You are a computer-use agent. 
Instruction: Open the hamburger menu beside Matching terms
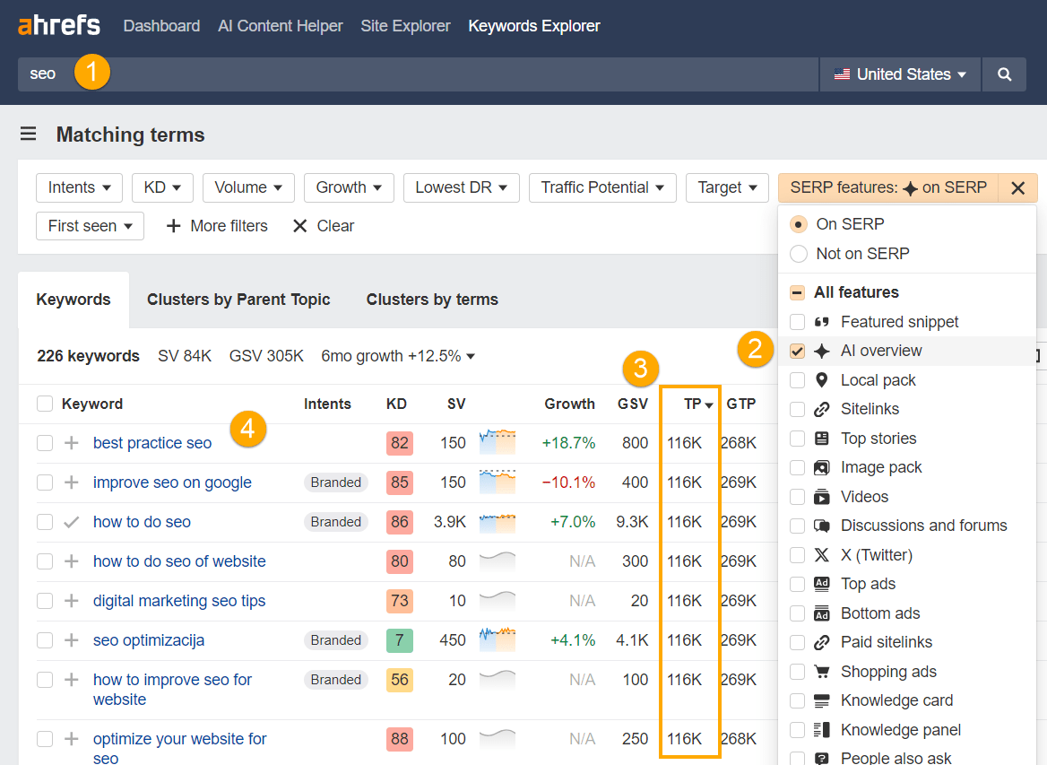coord(28,133)
